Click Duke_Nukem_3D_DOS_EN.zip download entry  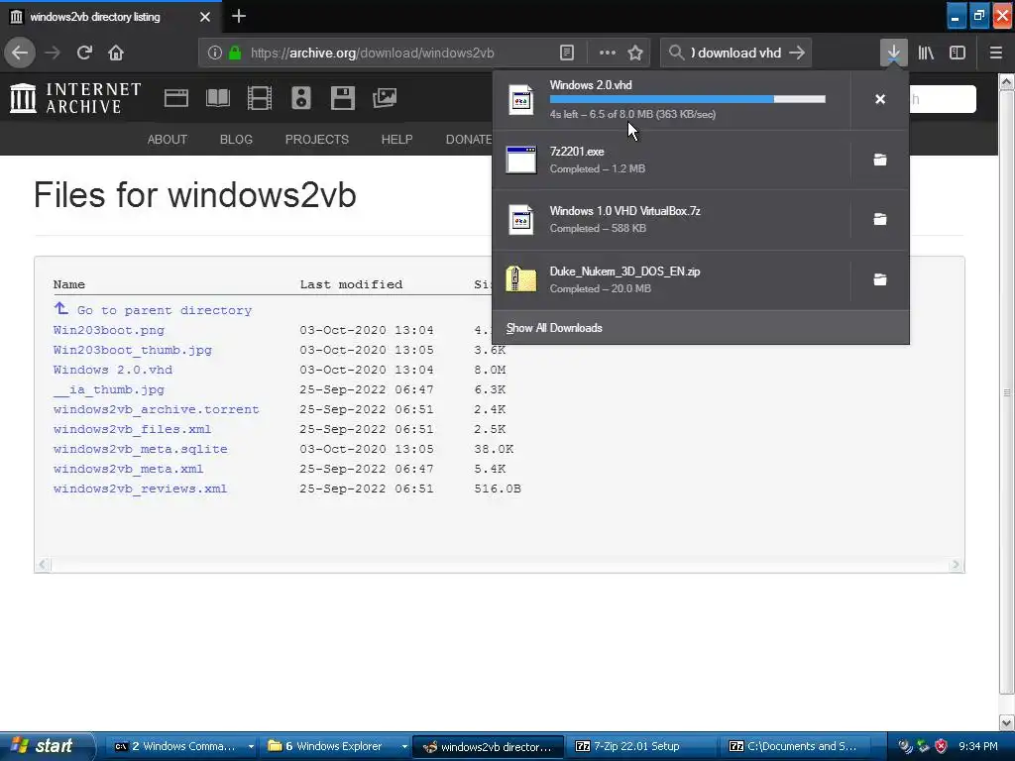pyautogui.click(x=671, y=279)
